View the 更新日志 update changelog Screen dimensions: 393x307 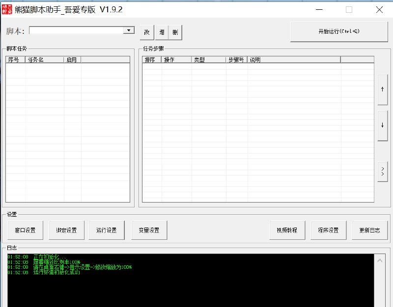click(x=370, y=230)
